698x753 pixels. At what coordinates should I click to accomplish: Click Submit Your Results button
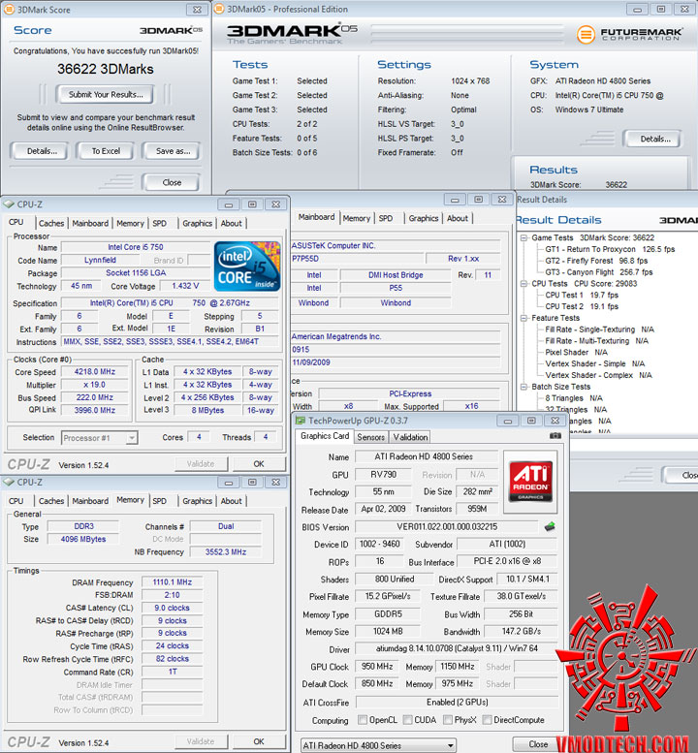106,95
